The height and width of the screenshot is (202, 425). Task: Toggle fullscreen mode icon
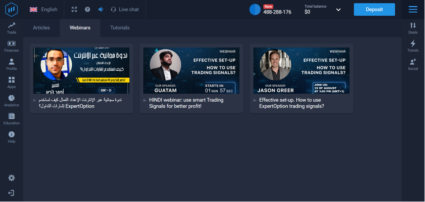[x=74, y=9]
